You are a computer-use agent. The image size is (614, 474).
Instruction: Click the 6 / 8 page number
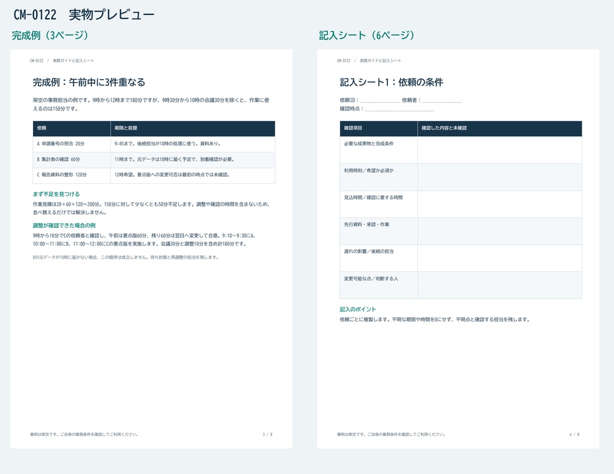(x=574, y=434)
